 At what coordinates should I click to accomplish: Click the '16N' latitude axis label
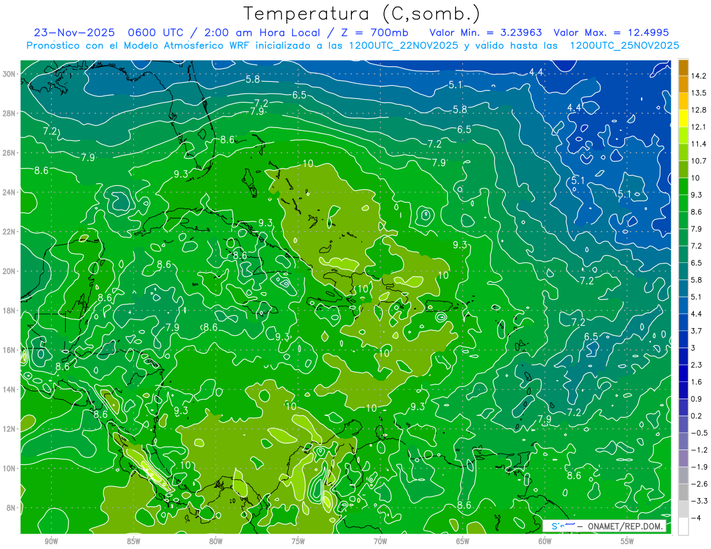click(9, 350)
